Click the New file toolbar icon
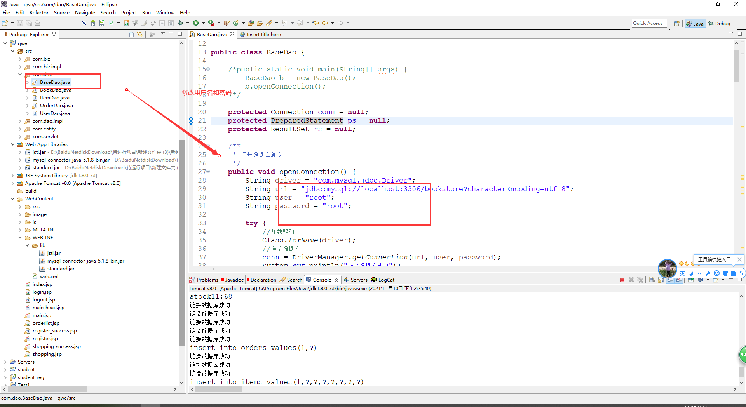The width and height of the screenshot is (746, 407). coord(5,23)
